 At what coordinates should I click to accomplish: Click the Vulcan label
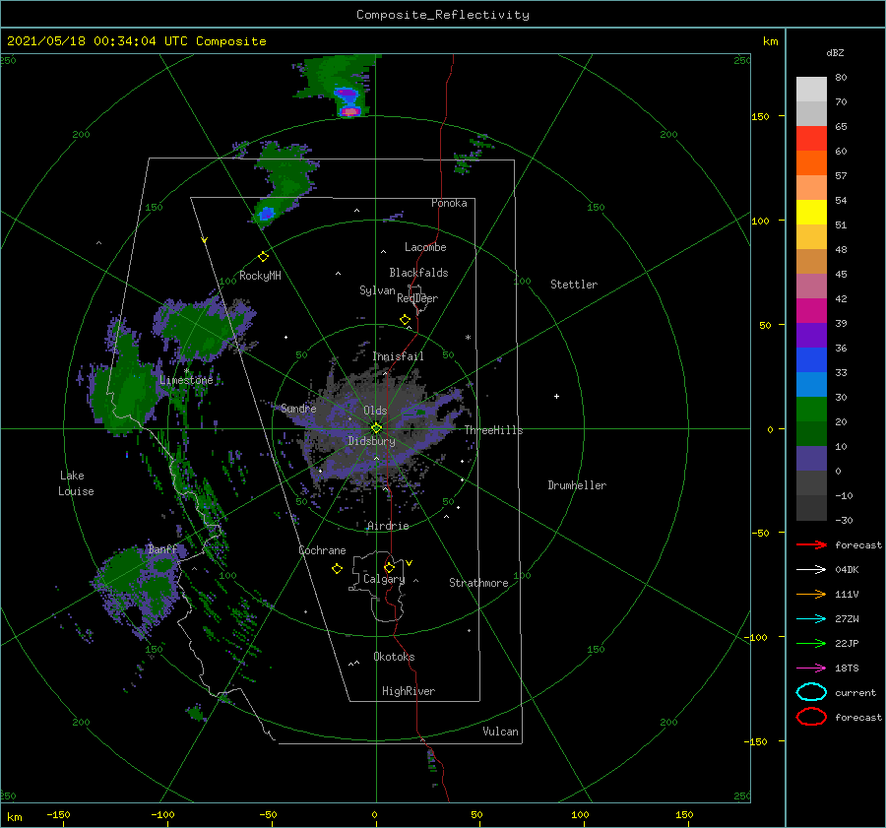pos(500,732)
